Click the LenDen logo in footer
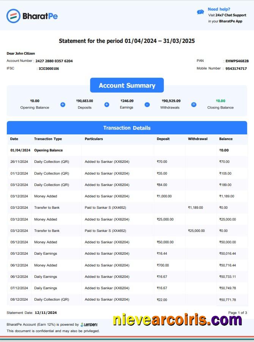254x342 pixels. pyautogui.click(x=89, y=325)
